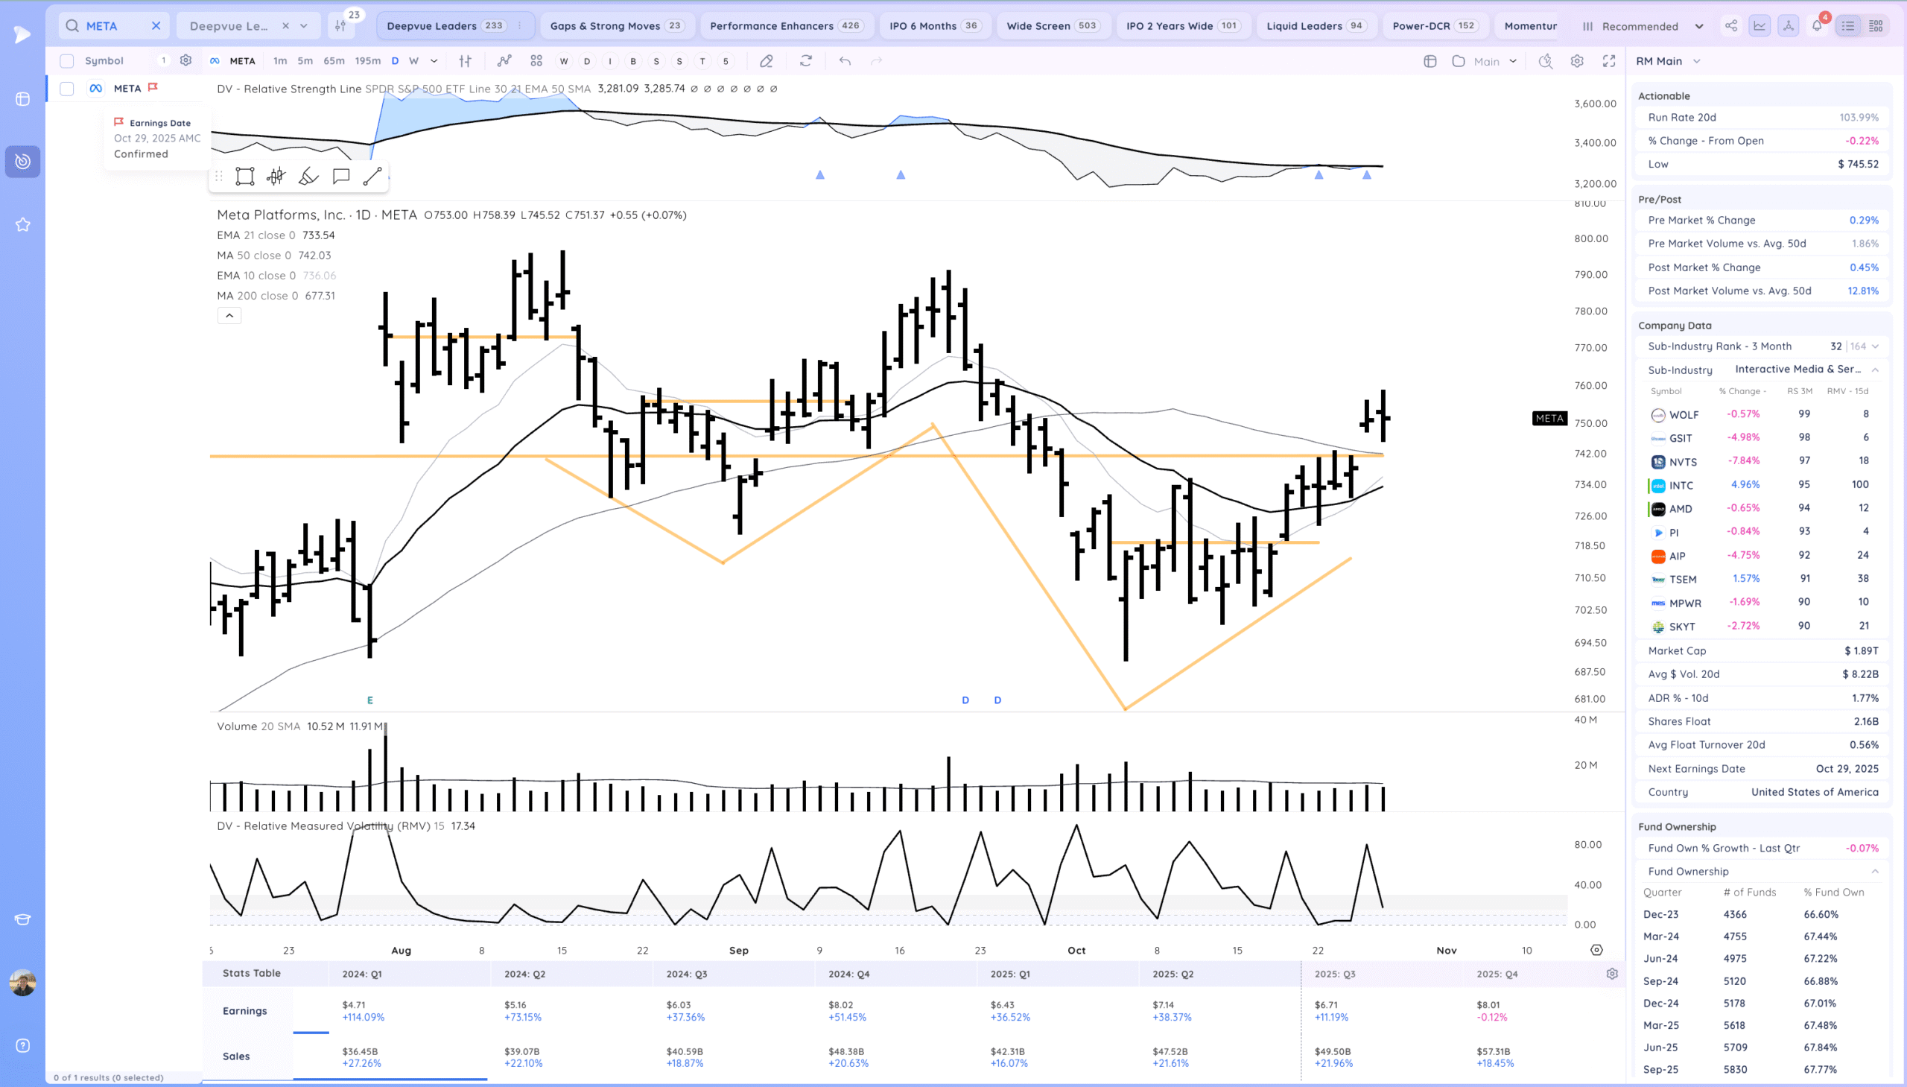Image resolution: width=1907 pixels, height=1087 pixels.
Task: Click the share icon in top bar
Action: (1731, 25)
